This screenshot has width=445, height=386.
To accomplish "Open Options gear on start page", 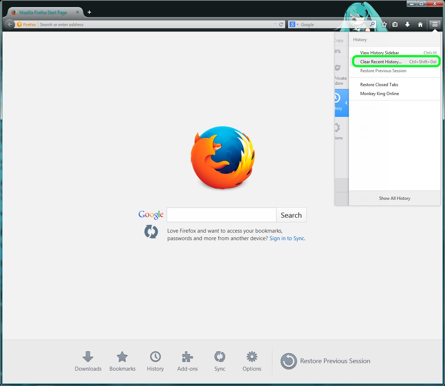I will (x=252, y=361).
